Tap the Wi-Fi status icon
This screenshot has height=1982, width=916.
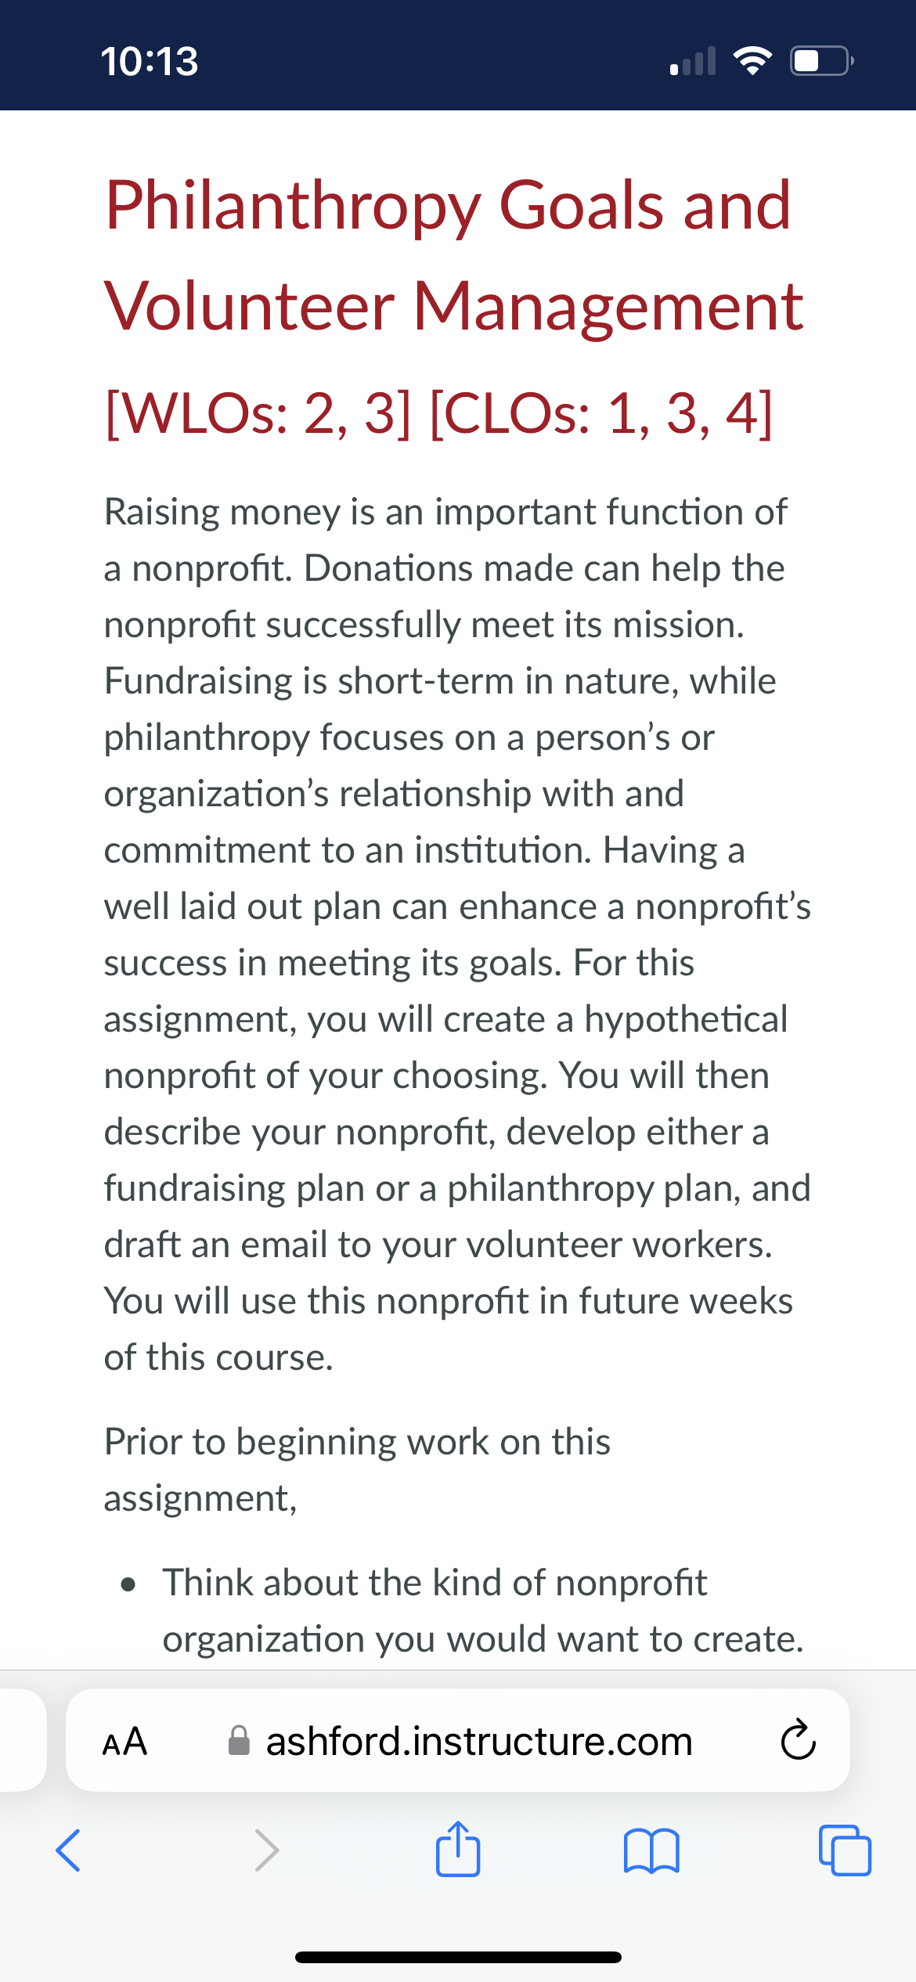752,60
